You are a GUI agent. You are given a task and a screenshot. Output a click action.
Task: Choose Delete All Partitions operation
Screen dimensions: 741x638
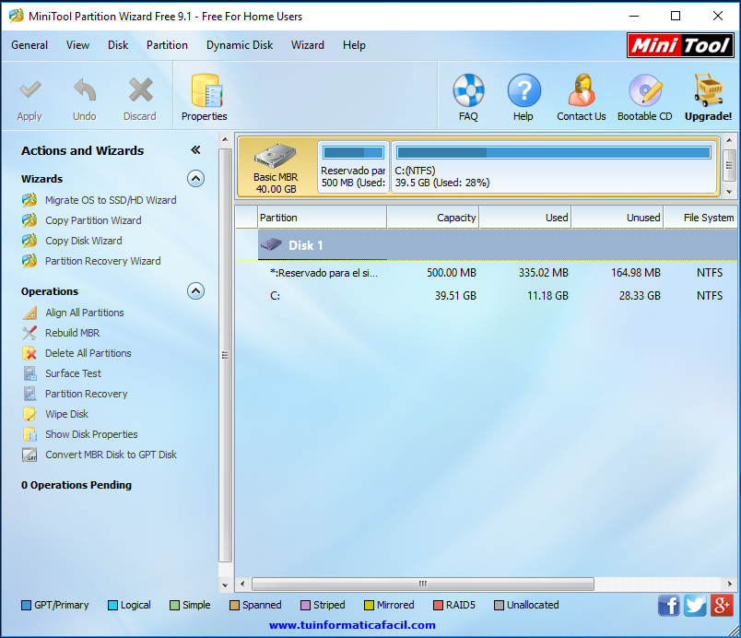(x=88, y=353)
